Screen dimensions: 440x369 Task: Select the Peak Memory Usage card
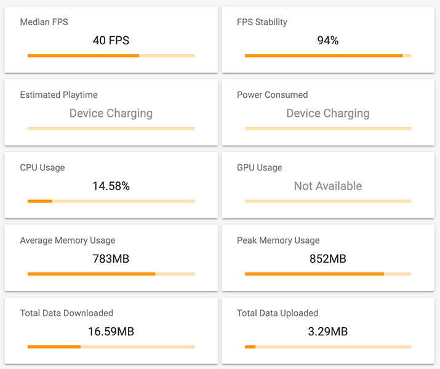pyautogui.click(x=328, y=258)
